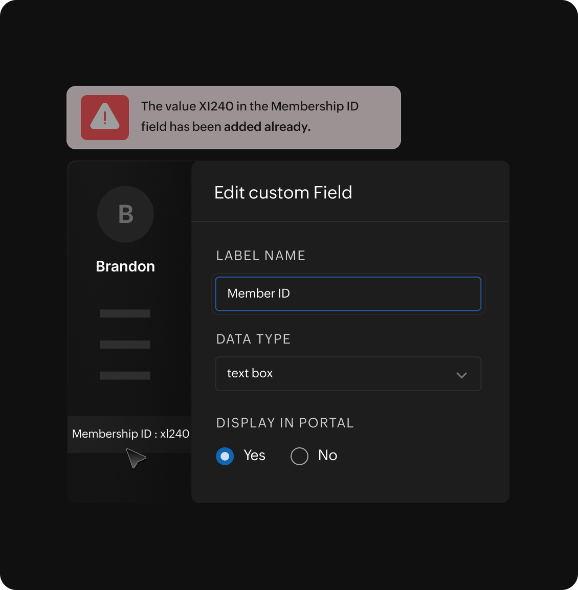Click the LABEL NAME field label
Image resolution: width=578 pixels, height=590 pixels.
pos(260,256)
